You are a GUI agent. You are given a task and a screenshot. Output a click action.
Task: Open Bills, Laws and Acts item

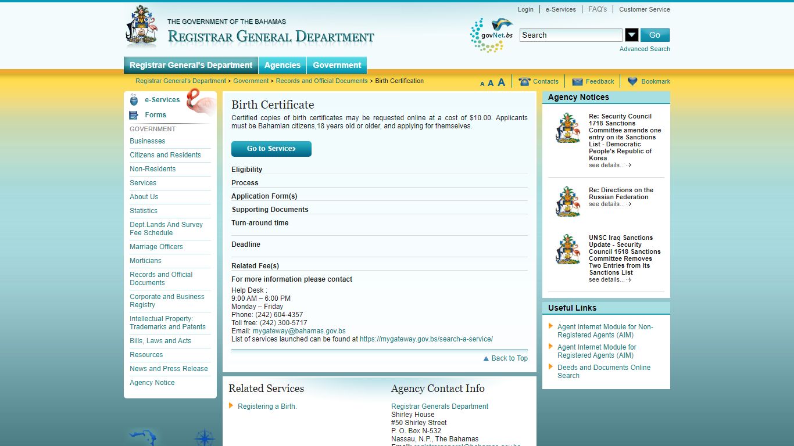(160, 341)
